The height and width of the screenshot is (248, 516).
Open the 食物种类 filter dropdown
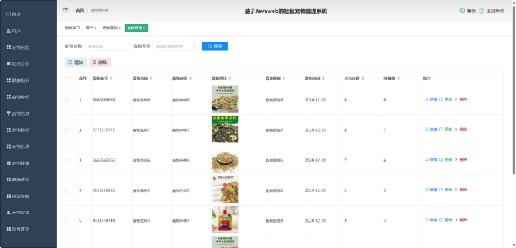(176, 47)
